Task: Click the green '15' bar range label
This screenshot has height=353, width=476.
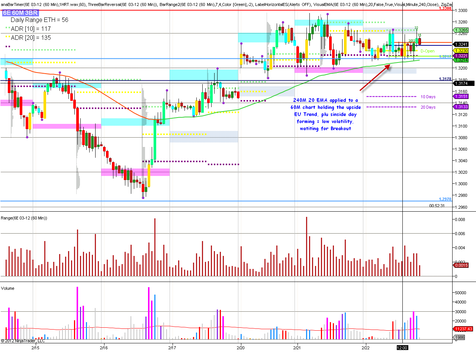Action: 419,35
